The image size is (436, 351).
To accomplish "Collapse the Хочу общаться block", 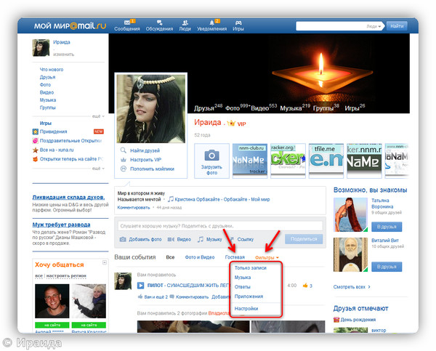I will point(105,262).
